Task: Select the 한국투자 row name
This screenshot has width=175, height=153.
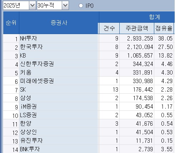Action: click(31, 47)
